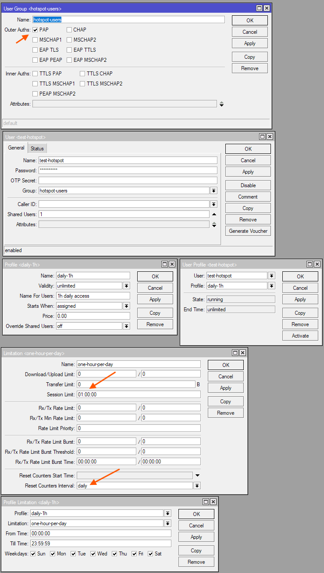Open the Limitation dropdown in Profile Limitation
This screenshot has height=573, width=324.
coord(167,523)
